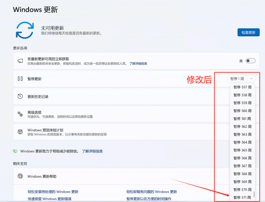
Task: Choose the 暂停 563 周 option
Action: 242,134
